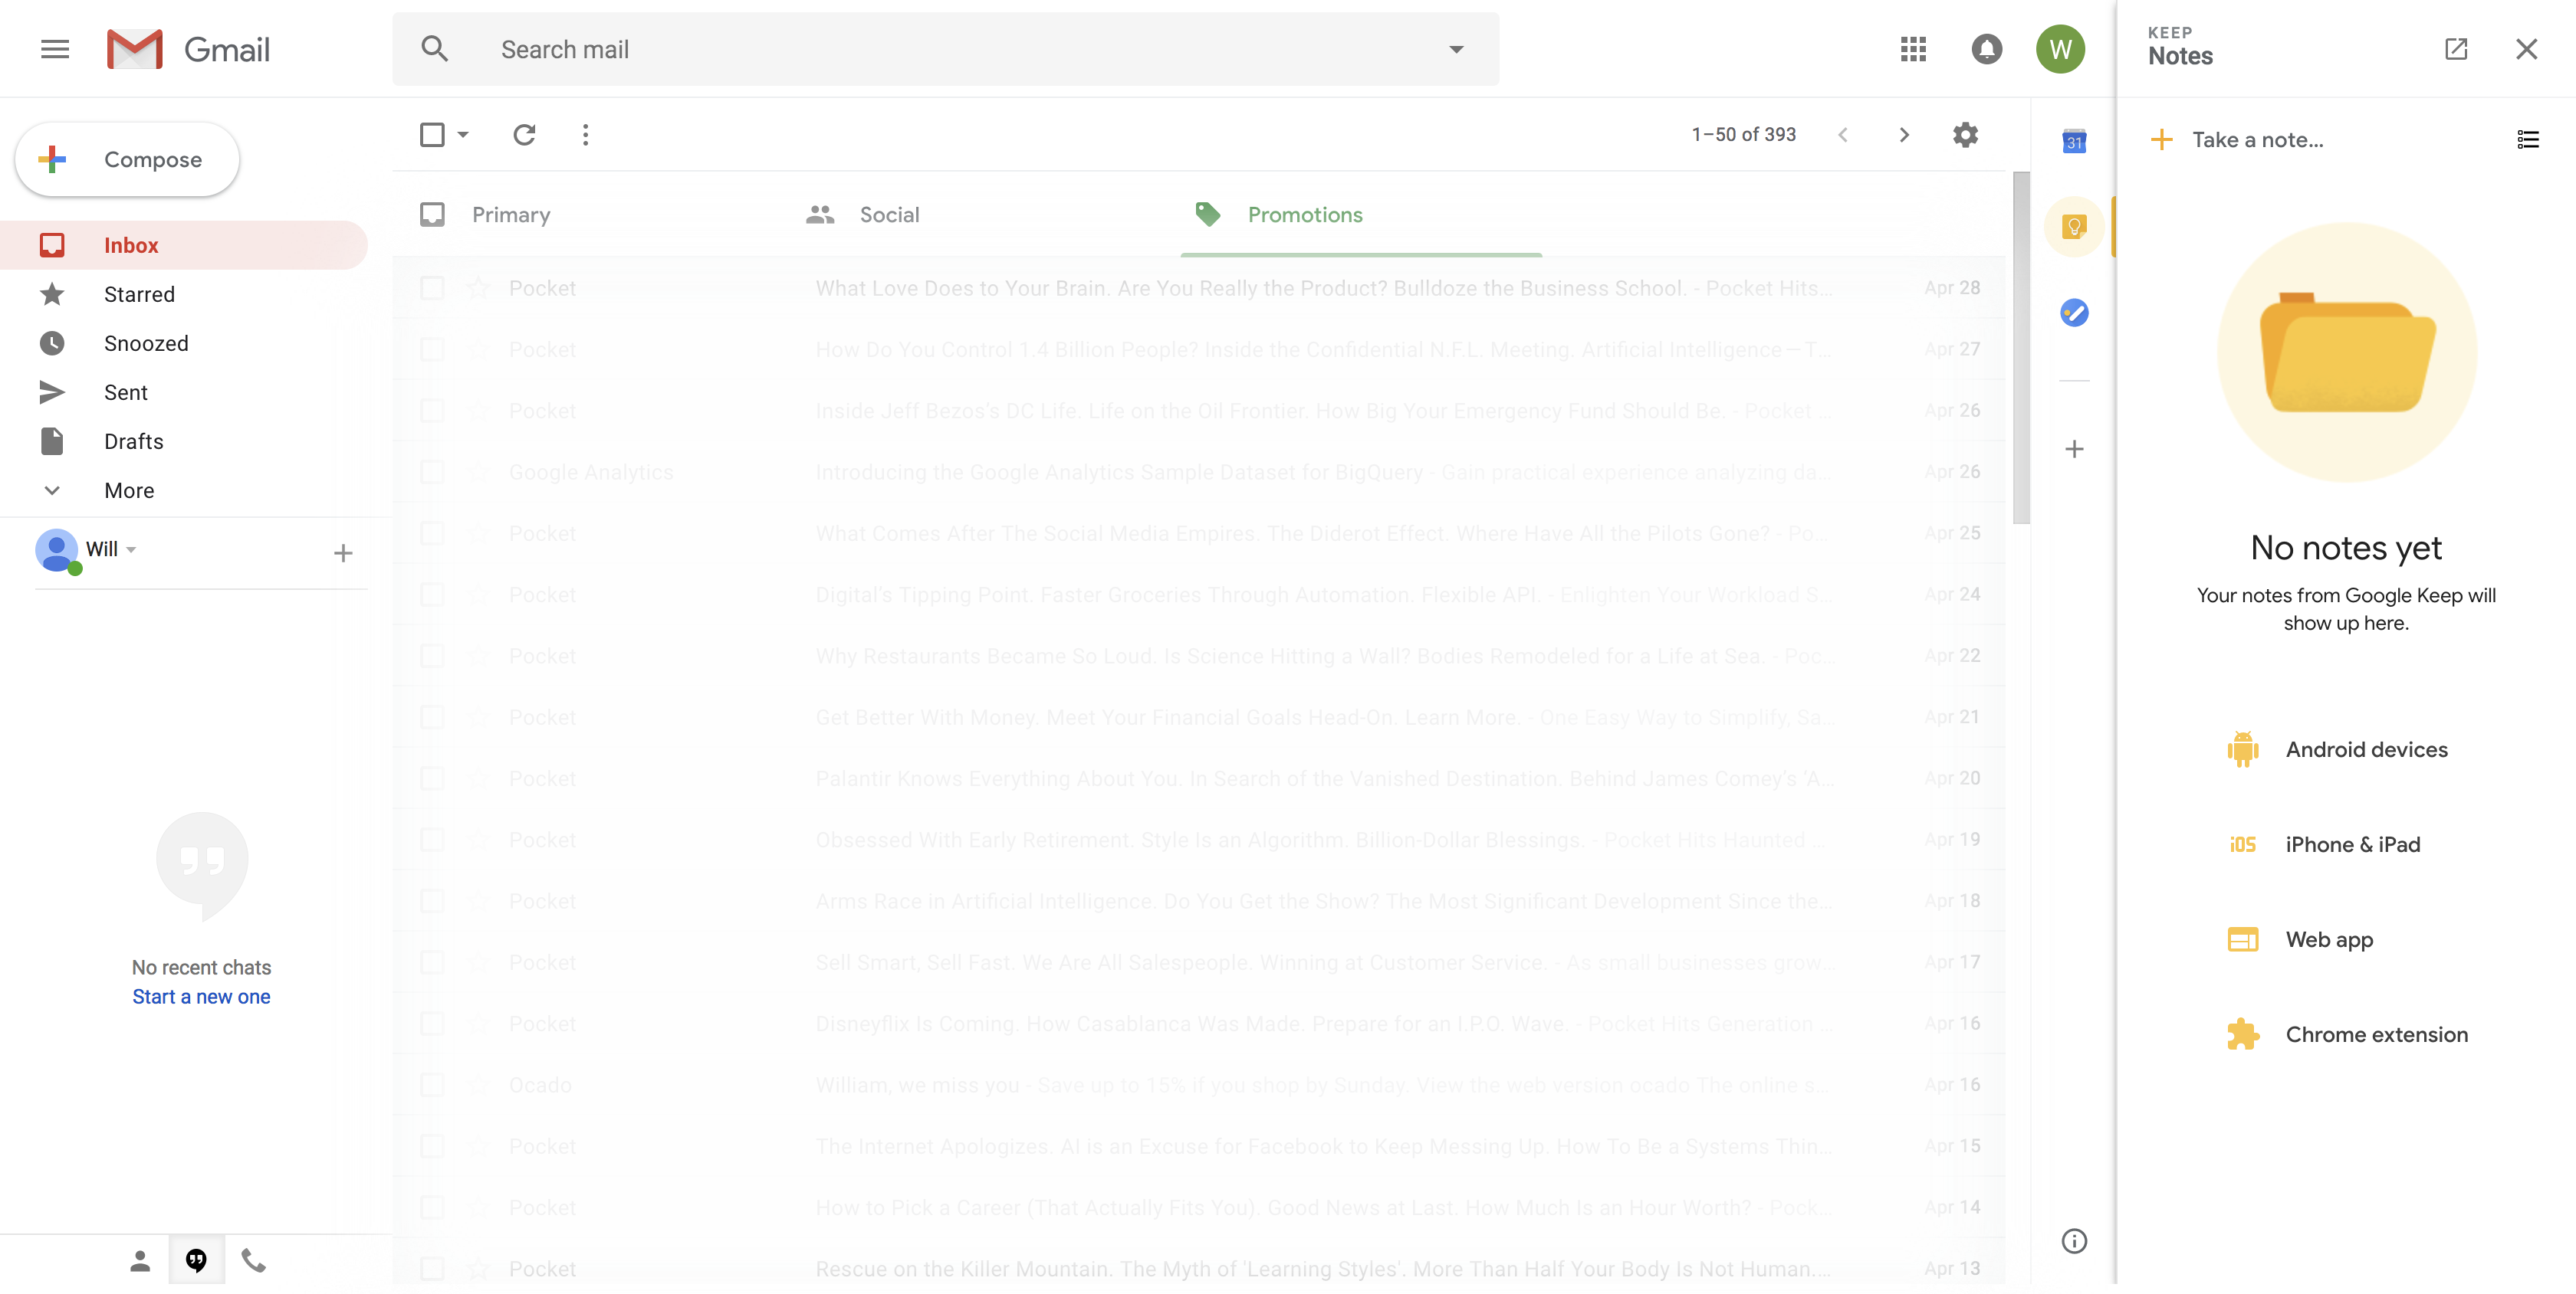Create a new list note in Keep

pos(2527,140)
